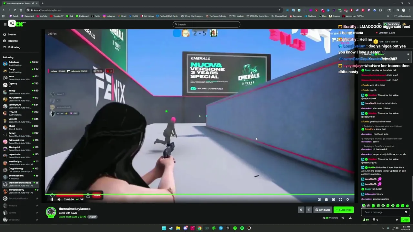Share the stream
The width and height of the screenshot is (413, 232).
pos(343,218)
